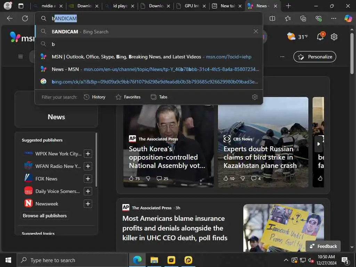Open the Windows notification center
Screen dimensions: 356x267
click(345, 260)
